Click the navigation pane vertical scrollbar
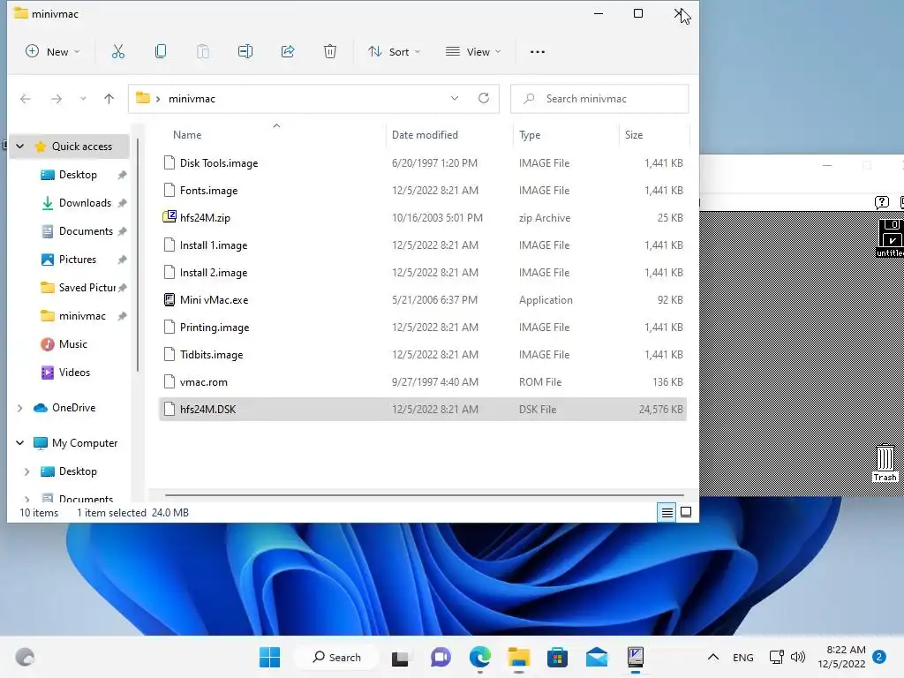Viewport: 904px width, 678px height. pos(137,255)
